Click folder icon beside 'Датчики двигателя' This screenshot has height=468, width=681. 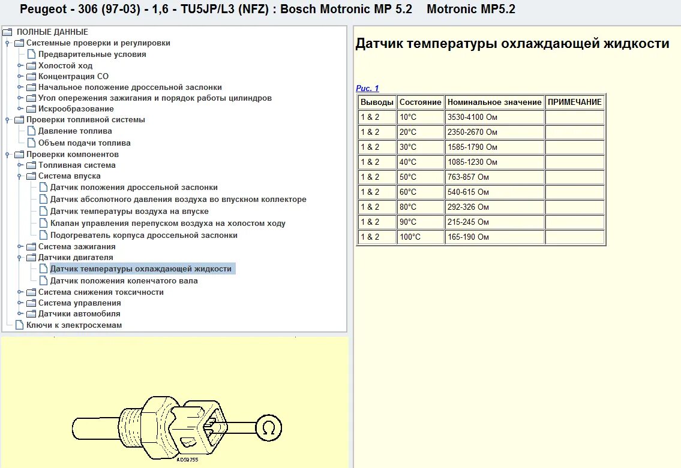click(31, 258)
